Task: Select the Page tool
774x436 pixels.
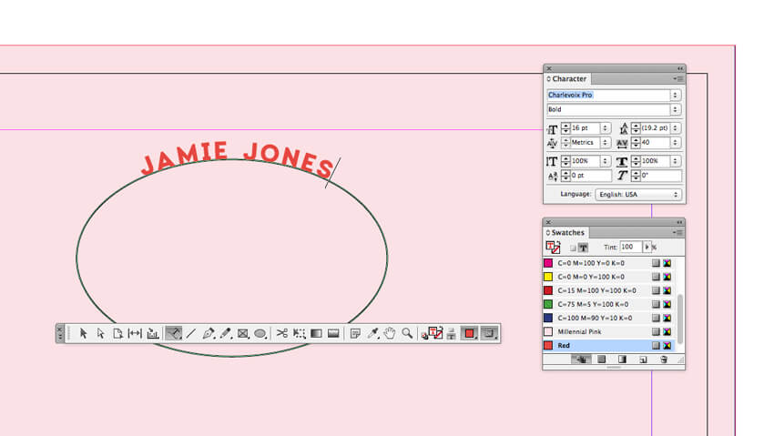Action: 117,333
